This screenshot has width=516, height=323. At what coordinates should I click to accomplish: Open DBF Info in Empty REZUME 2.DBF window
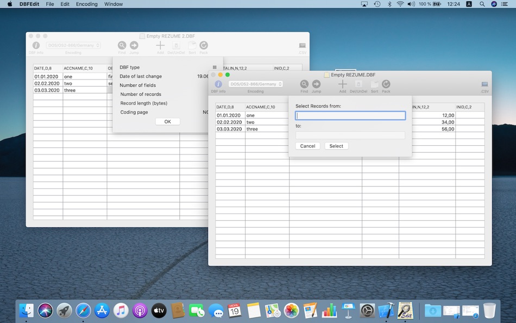[36, 46]
